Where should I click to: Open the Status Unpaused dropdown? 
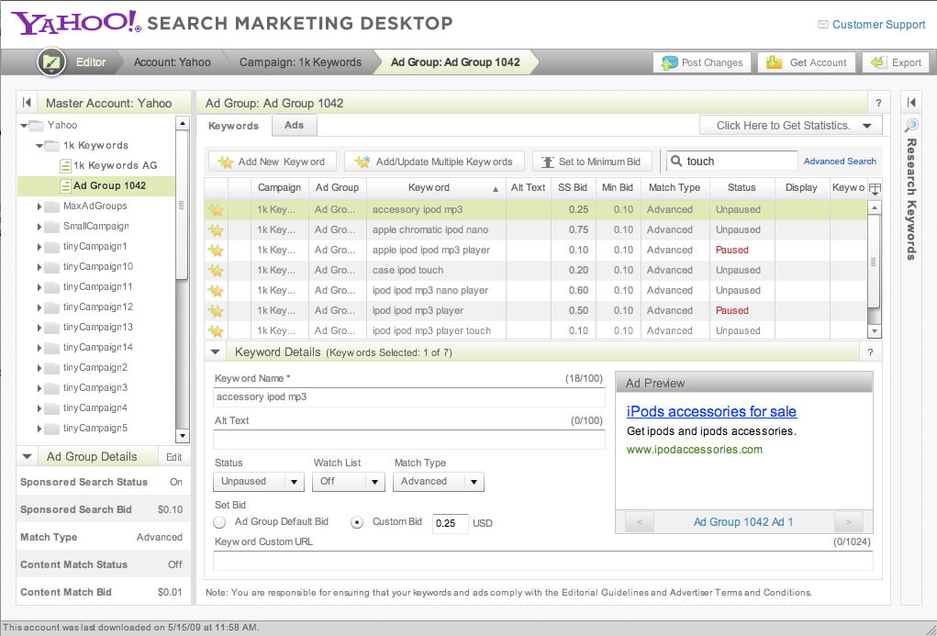[259, 482]
